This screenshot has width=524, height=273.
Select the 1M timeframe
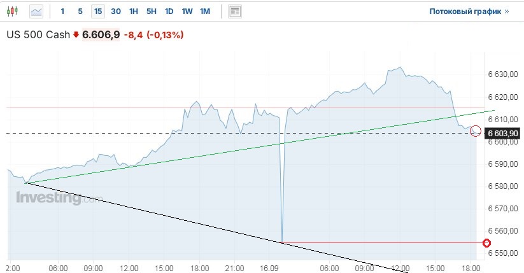pyautogui.click(x=204, y=11)
